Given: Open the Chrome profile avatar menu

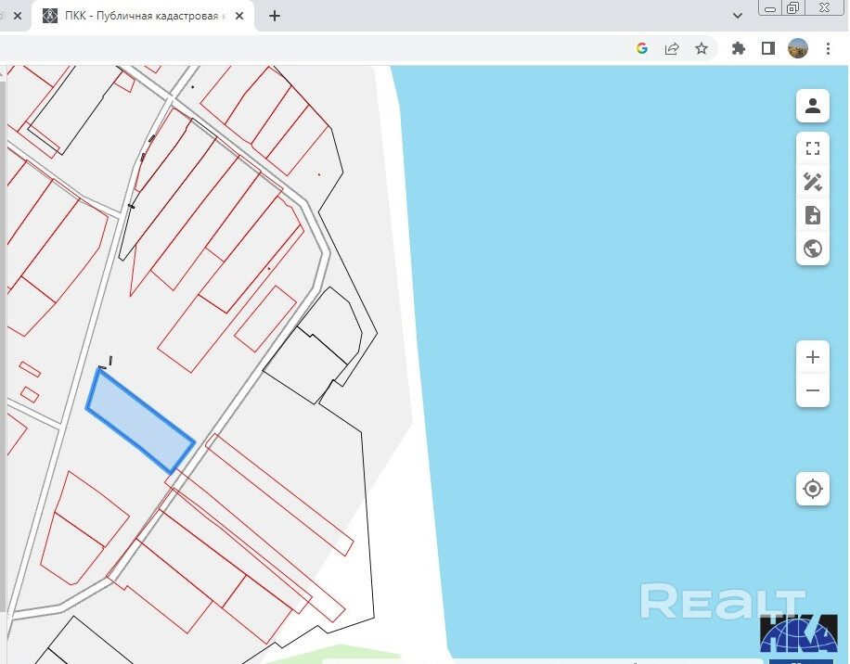Looking at the screenshot, I should point(798,49).
